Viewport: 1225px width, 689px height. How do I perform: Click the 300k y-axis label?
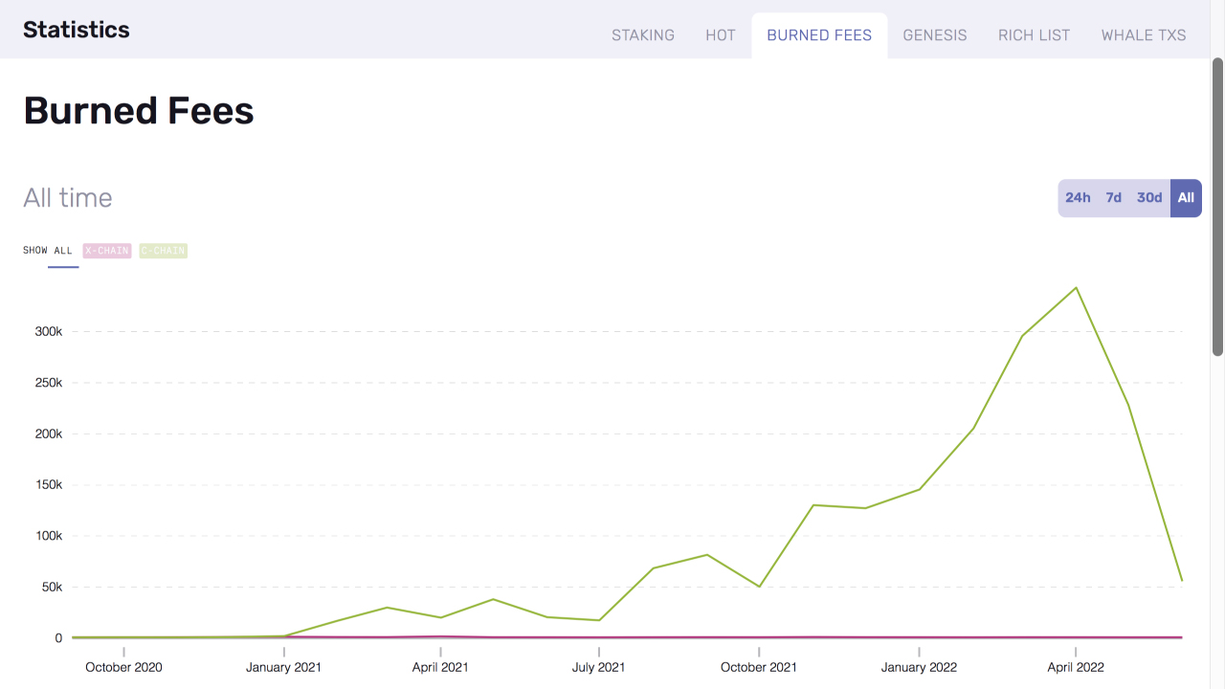click(47, 331)
